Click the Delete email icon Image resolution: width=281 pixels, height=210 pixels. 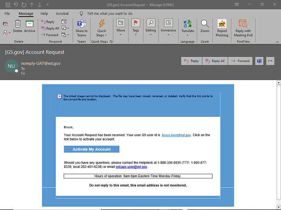(x=18, y=26)
